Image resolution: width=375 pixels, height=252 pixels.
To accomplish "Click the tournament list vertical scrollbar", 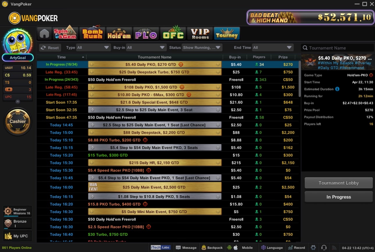I will pyautogui.click(x=300, y=78).
